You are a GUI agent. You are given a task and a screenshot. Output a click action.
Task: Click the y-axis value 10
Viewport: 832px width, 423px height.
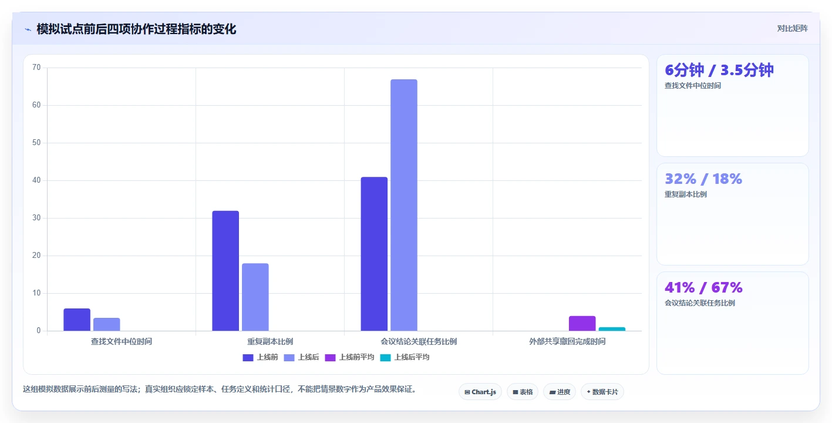pyautogui.click(x=36, y=293)
